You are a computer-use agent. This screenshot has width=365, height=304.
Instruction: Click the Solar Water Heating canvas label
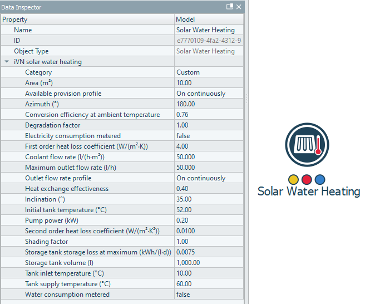pos(309,192)
